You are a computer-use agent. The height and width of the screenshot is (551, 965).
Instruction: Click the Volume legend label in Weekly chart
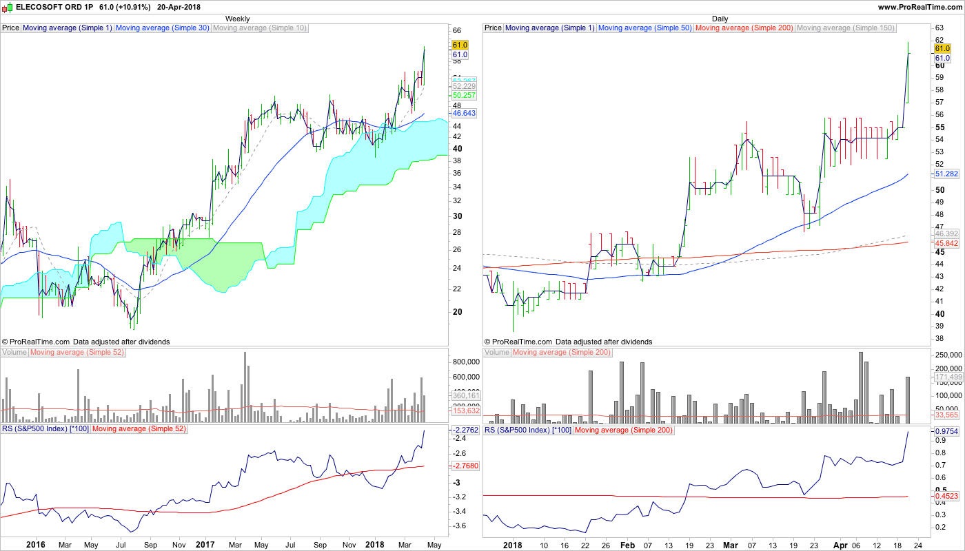click(14, 353)
